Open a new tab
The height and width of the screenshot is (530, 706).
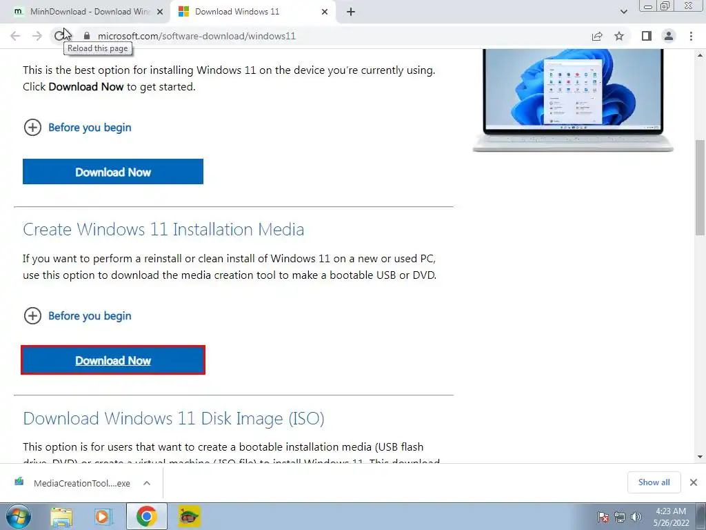(351, 12)
